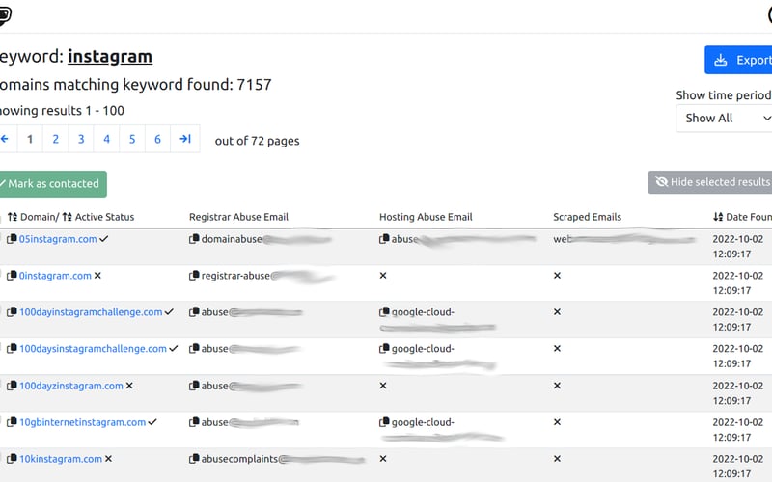The width and height of the screenshot is (772, 482).
Task: Copy google-cloud hosting email for 100daysinstagramchallenge.com
Action: pyautogui.click(x=384, y=348)
